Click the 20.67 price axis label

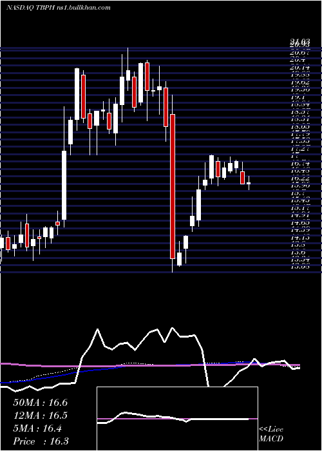pyautogui.click(x=299, y=52)
